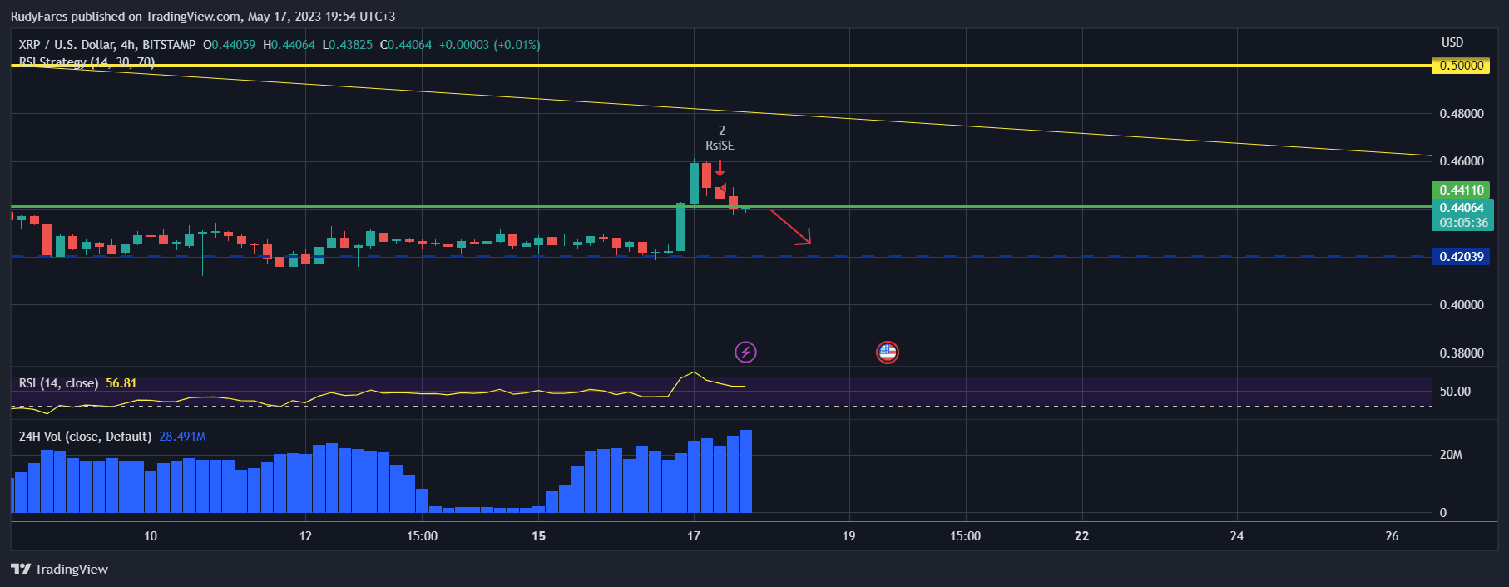The image size is (1509, 587).
Task: Select the red RsiSE short-entry down arrow
Action: (720, 169)
